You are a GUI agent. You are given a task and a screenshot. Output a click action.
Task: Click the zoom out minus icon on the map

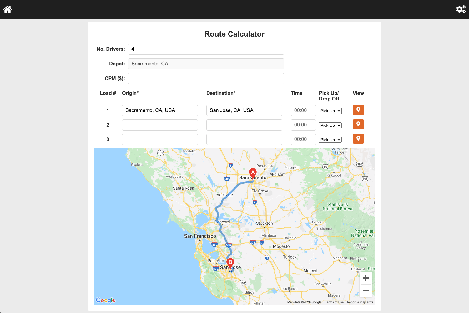point(366,291)
